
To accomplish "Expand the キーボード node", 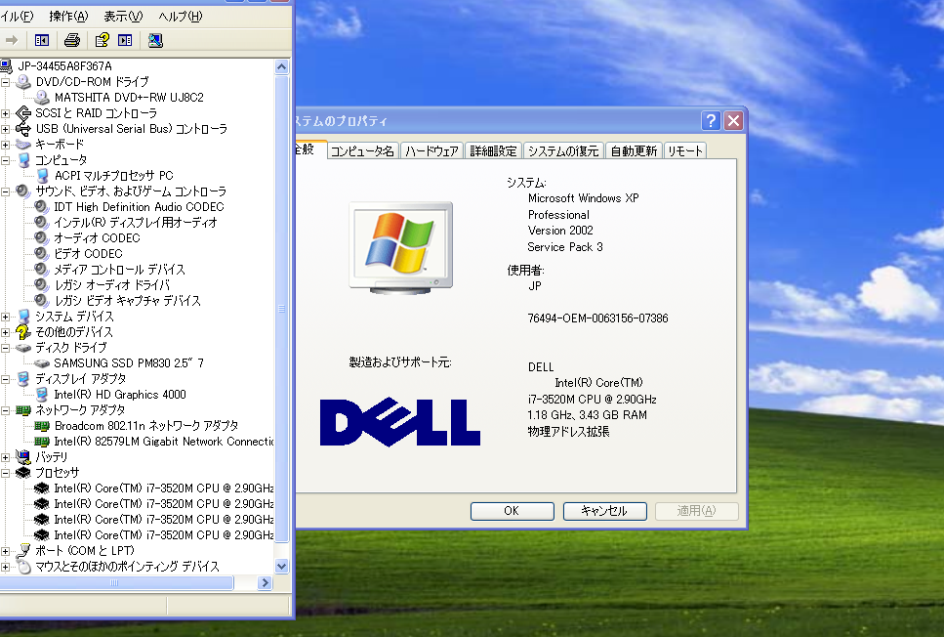I will 6,145.
